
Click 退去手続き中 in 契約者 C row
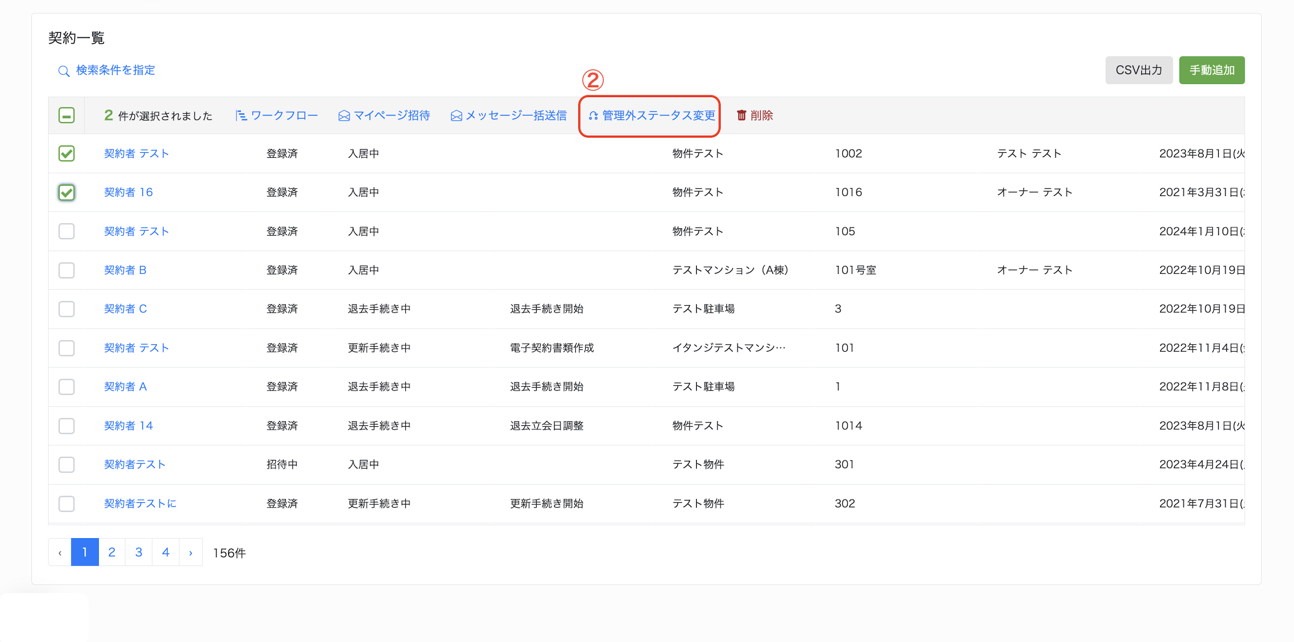[379, 309]
